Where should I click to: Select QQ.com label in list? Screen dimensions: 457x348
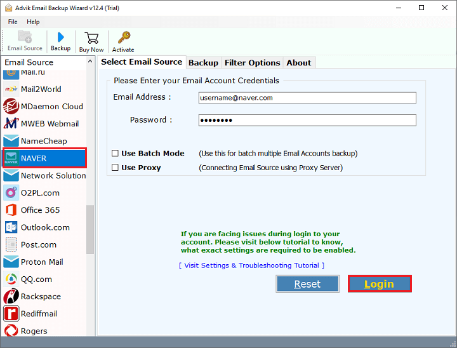point(36,279)
